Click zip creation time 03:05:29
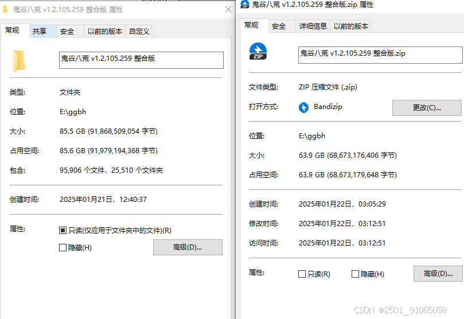 pos(342,204)
